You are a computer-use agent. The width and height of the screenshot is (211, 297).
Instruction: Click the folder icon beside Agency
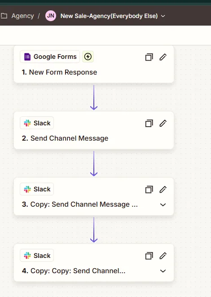[4, 16]
